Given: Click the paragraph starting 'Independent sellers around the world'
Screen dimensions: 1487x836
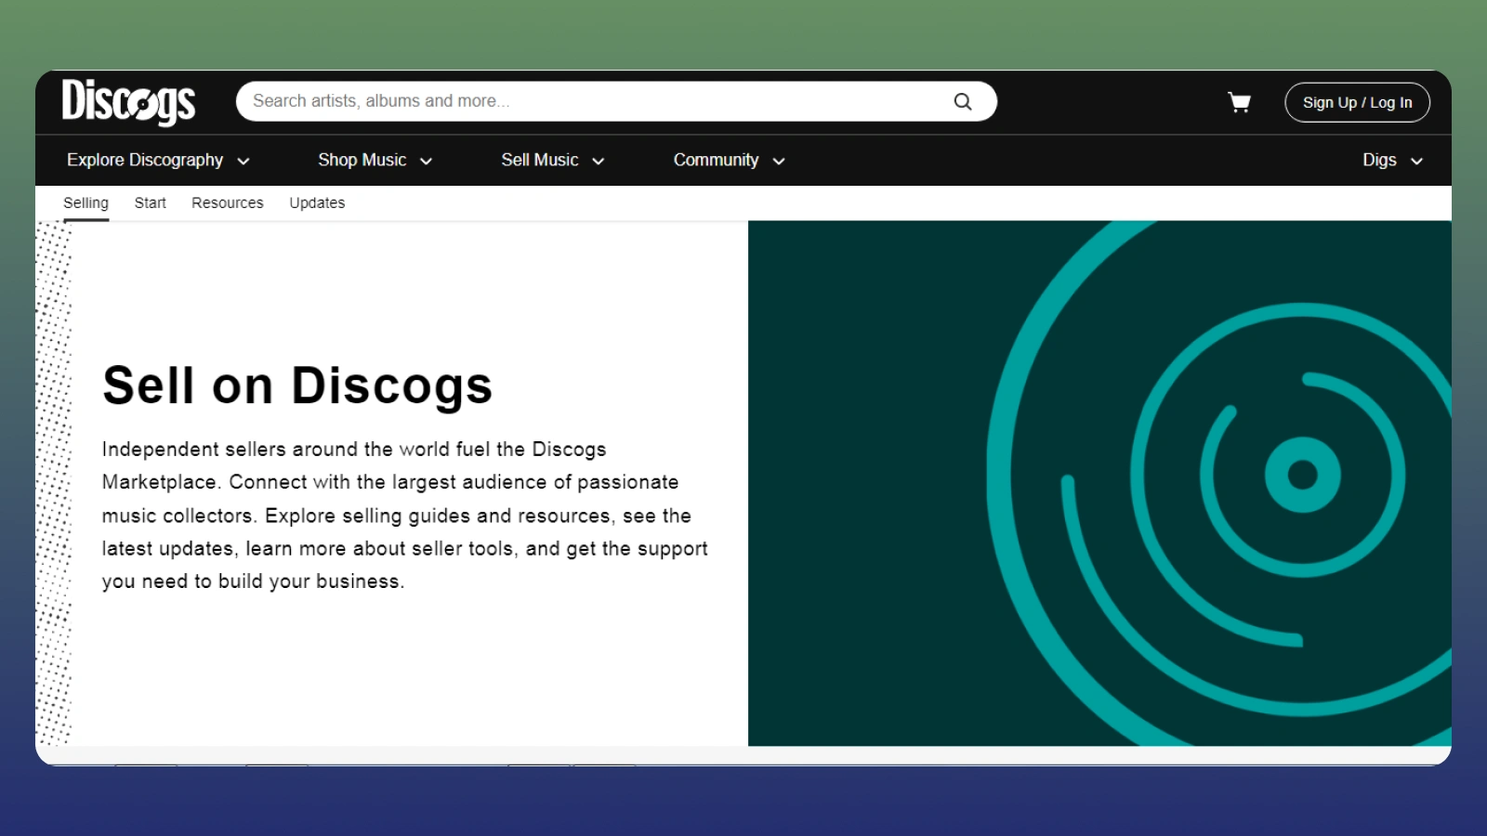Looking at the screenshot, I should click(405, 516).
